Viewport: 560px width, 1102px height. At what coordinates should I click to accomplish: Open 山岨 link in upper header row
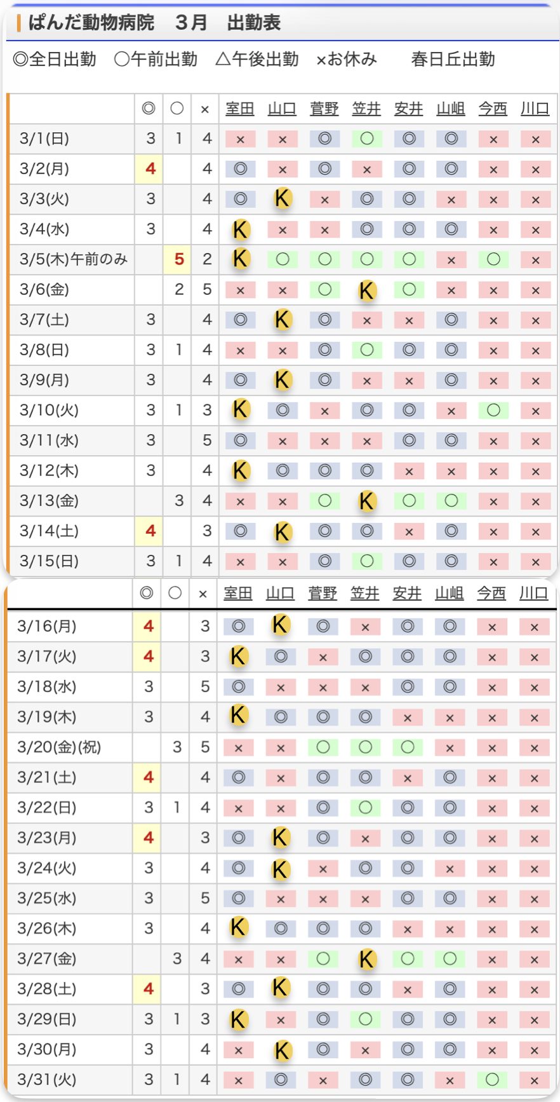tap(451, 109)
